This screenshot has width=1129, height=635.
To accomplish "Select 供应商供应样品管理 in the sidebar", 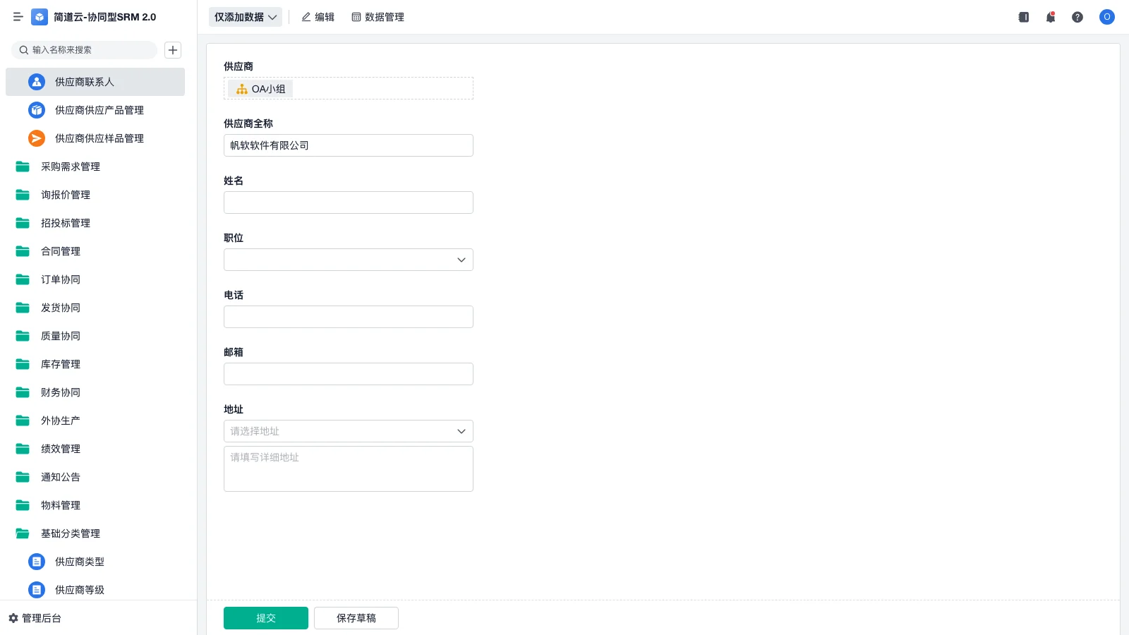I will coord(95,138).
